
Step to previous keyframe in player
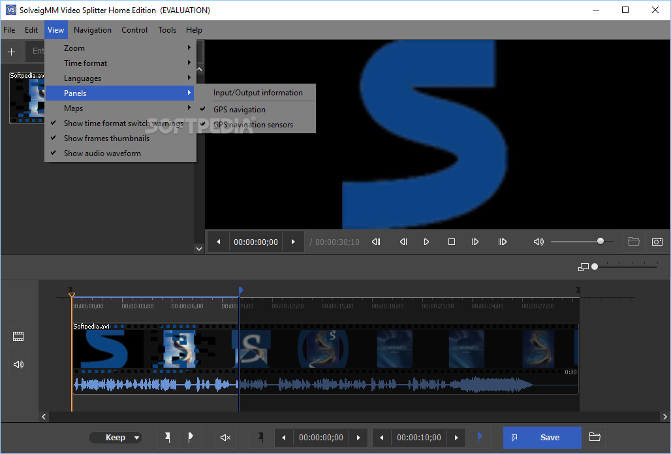[376, 242]
